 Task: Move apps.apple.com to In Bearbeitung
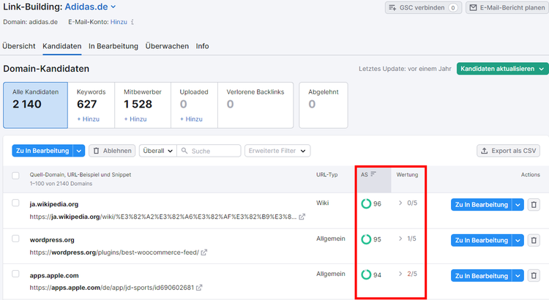coord(482,276)
